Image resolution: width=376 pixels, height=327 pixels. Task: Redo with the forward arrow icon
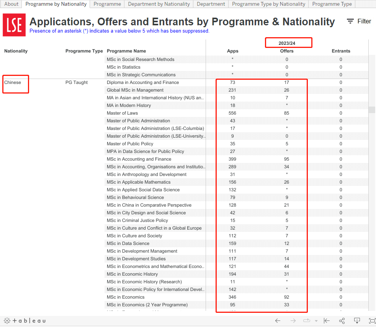[293, 321]
